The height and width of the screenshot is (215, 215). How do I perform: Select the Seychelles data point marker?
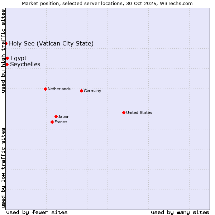coord(7,64)
